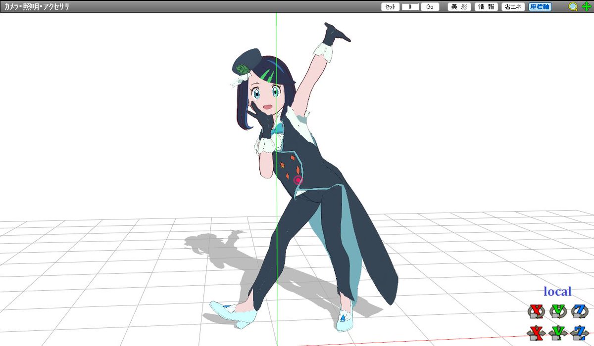The height and width of the screenshot is (346, 594).
Task: Click the camera Y-axis rotation icon
Action: 558,311
